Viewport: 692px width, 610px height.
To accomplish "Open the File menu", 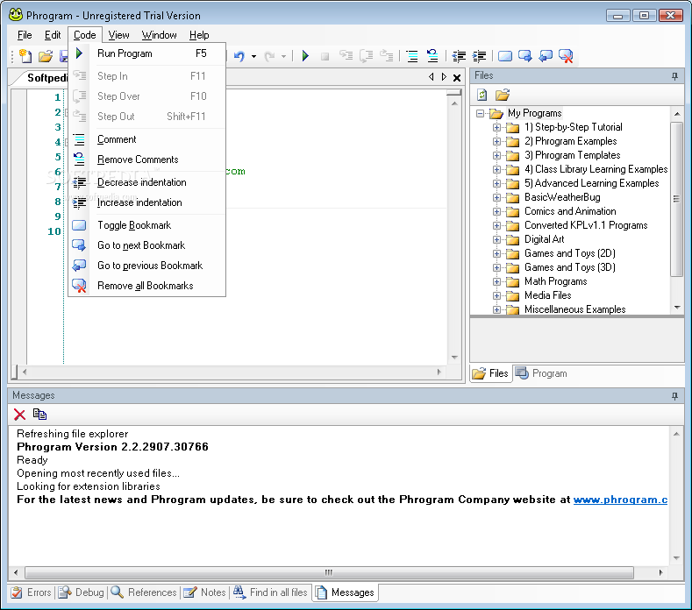I will [25, 35].
